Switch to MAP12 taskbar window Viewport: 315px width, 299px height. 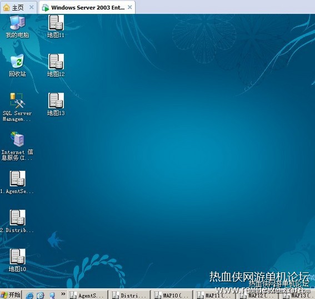pyautogui.click(x=257, y=295)
